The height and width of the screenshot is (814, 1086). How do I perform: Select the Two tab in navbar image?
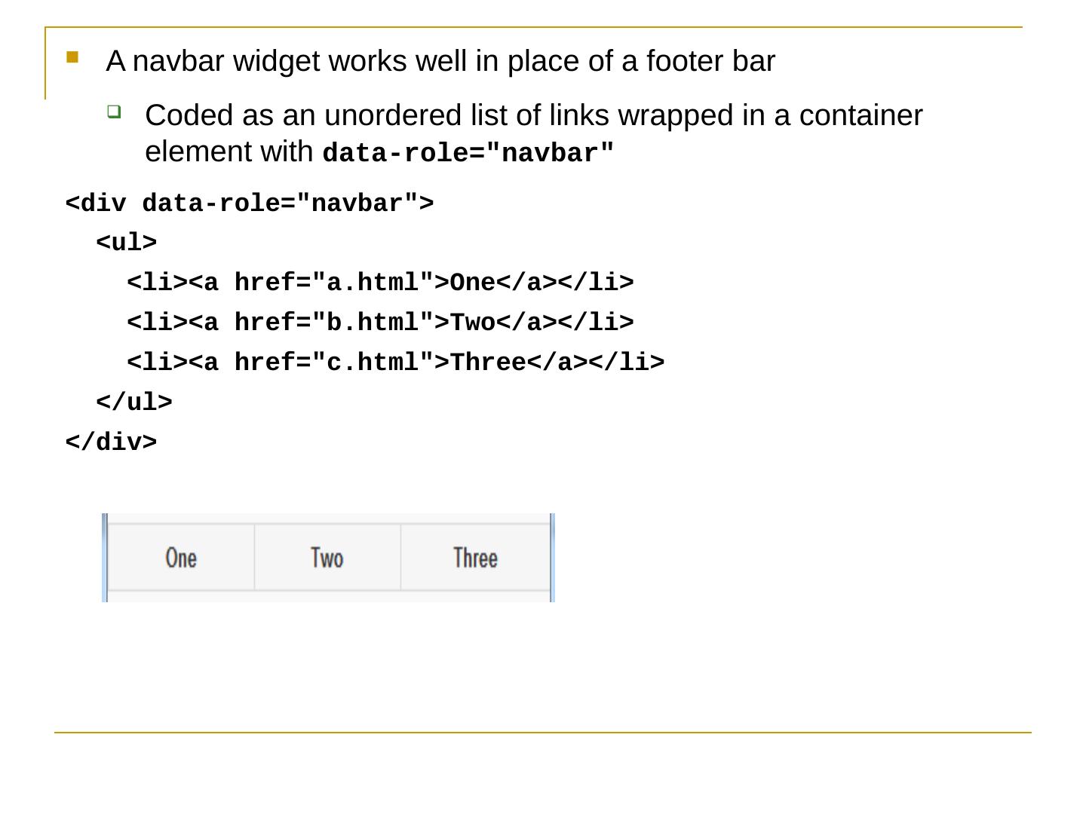[x=327, y=558]
